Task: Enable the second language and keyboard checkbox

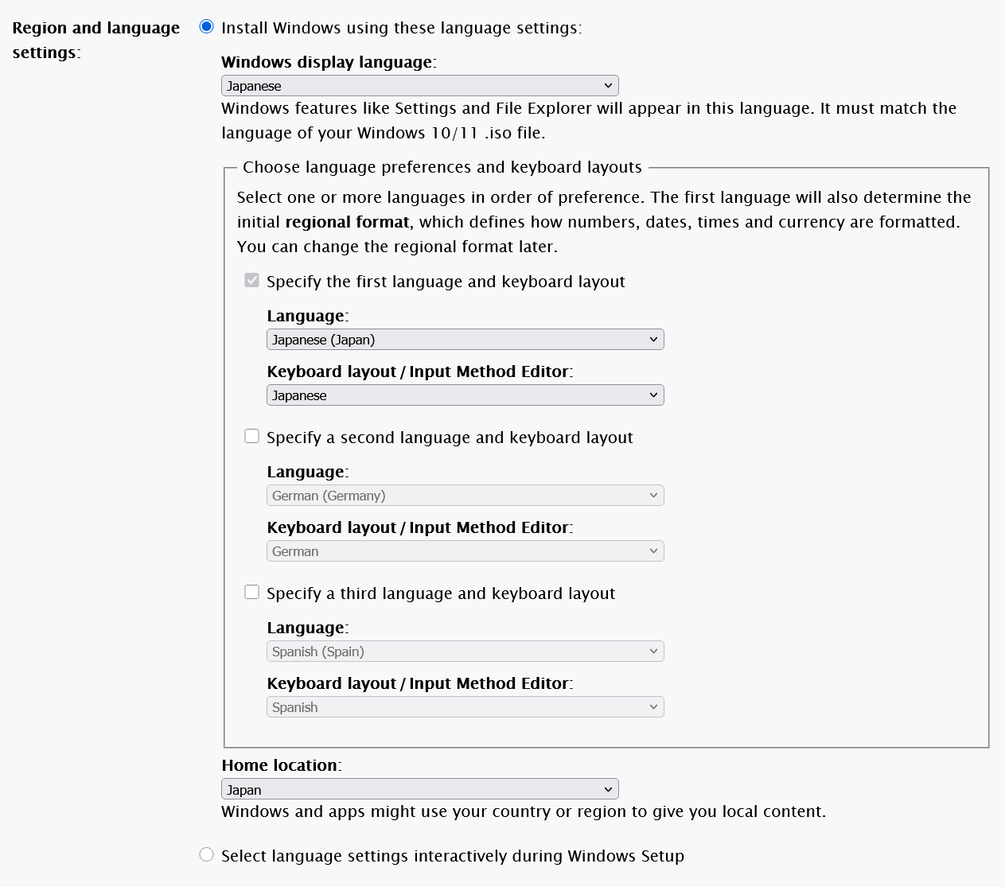Action: (x=252, y=437)
